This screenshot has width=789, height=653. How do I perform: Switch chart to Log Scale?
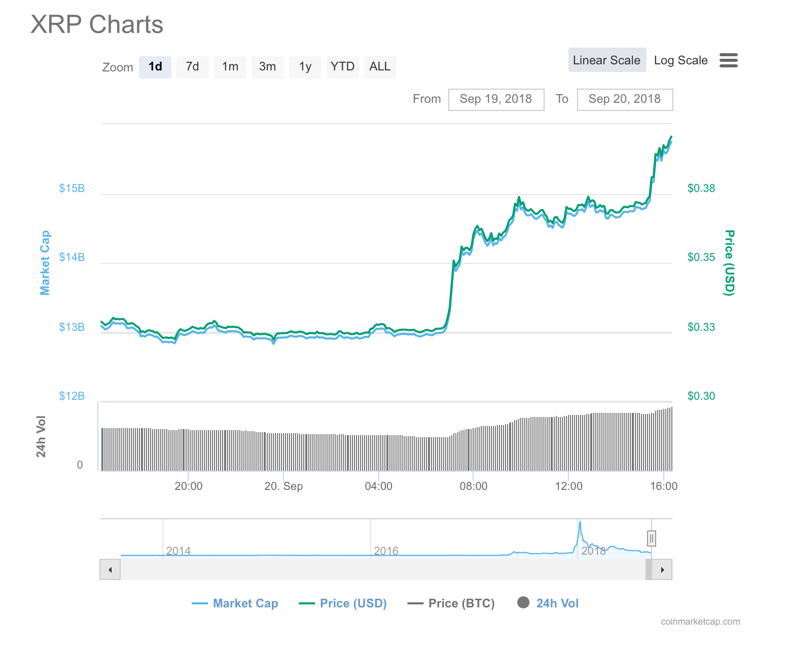pos(680,60)
